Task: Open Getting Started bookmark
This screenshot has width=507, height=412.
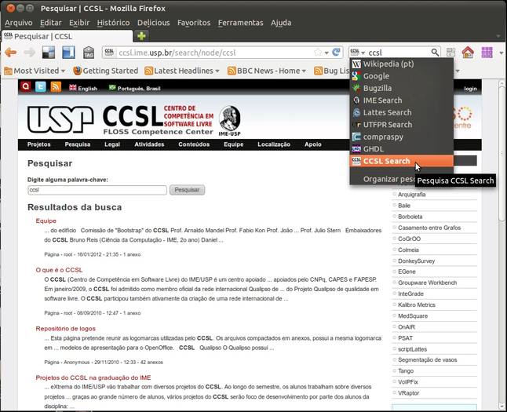Action: (106, 71)
